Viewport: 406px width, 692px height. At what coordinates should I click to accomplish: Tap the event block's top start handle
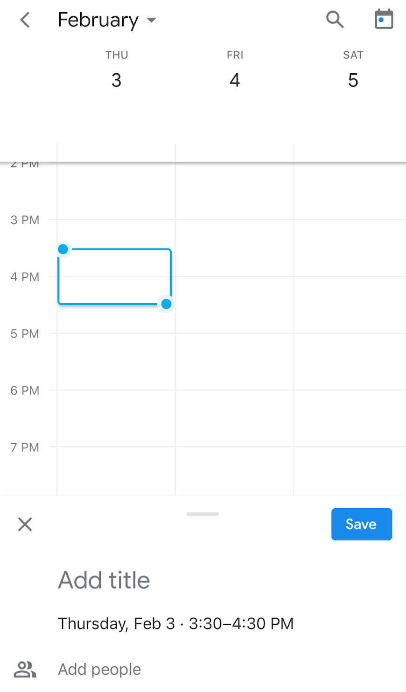point(63,249)
